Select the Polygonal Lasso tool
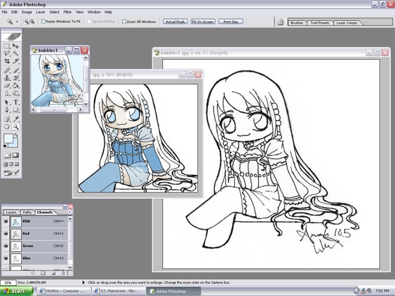The height and width of the screenshot is (296, 395). (7, 53)
